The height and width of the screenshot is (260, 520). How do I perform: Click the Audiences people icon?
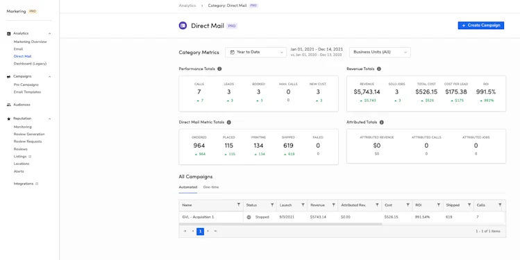pyautogui.click(x=9, y=105)
